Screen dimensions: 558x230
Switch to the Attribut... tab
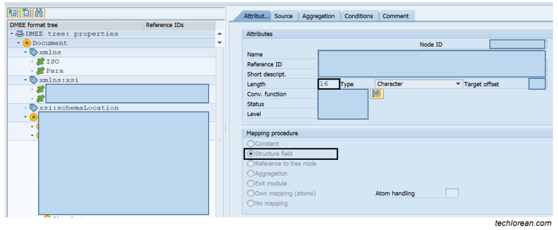255,16
